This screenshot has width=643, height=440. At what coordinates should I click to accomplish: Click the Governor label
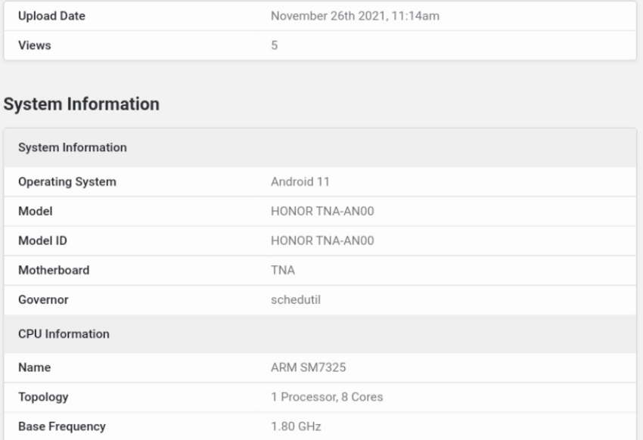tap(43, 300)
